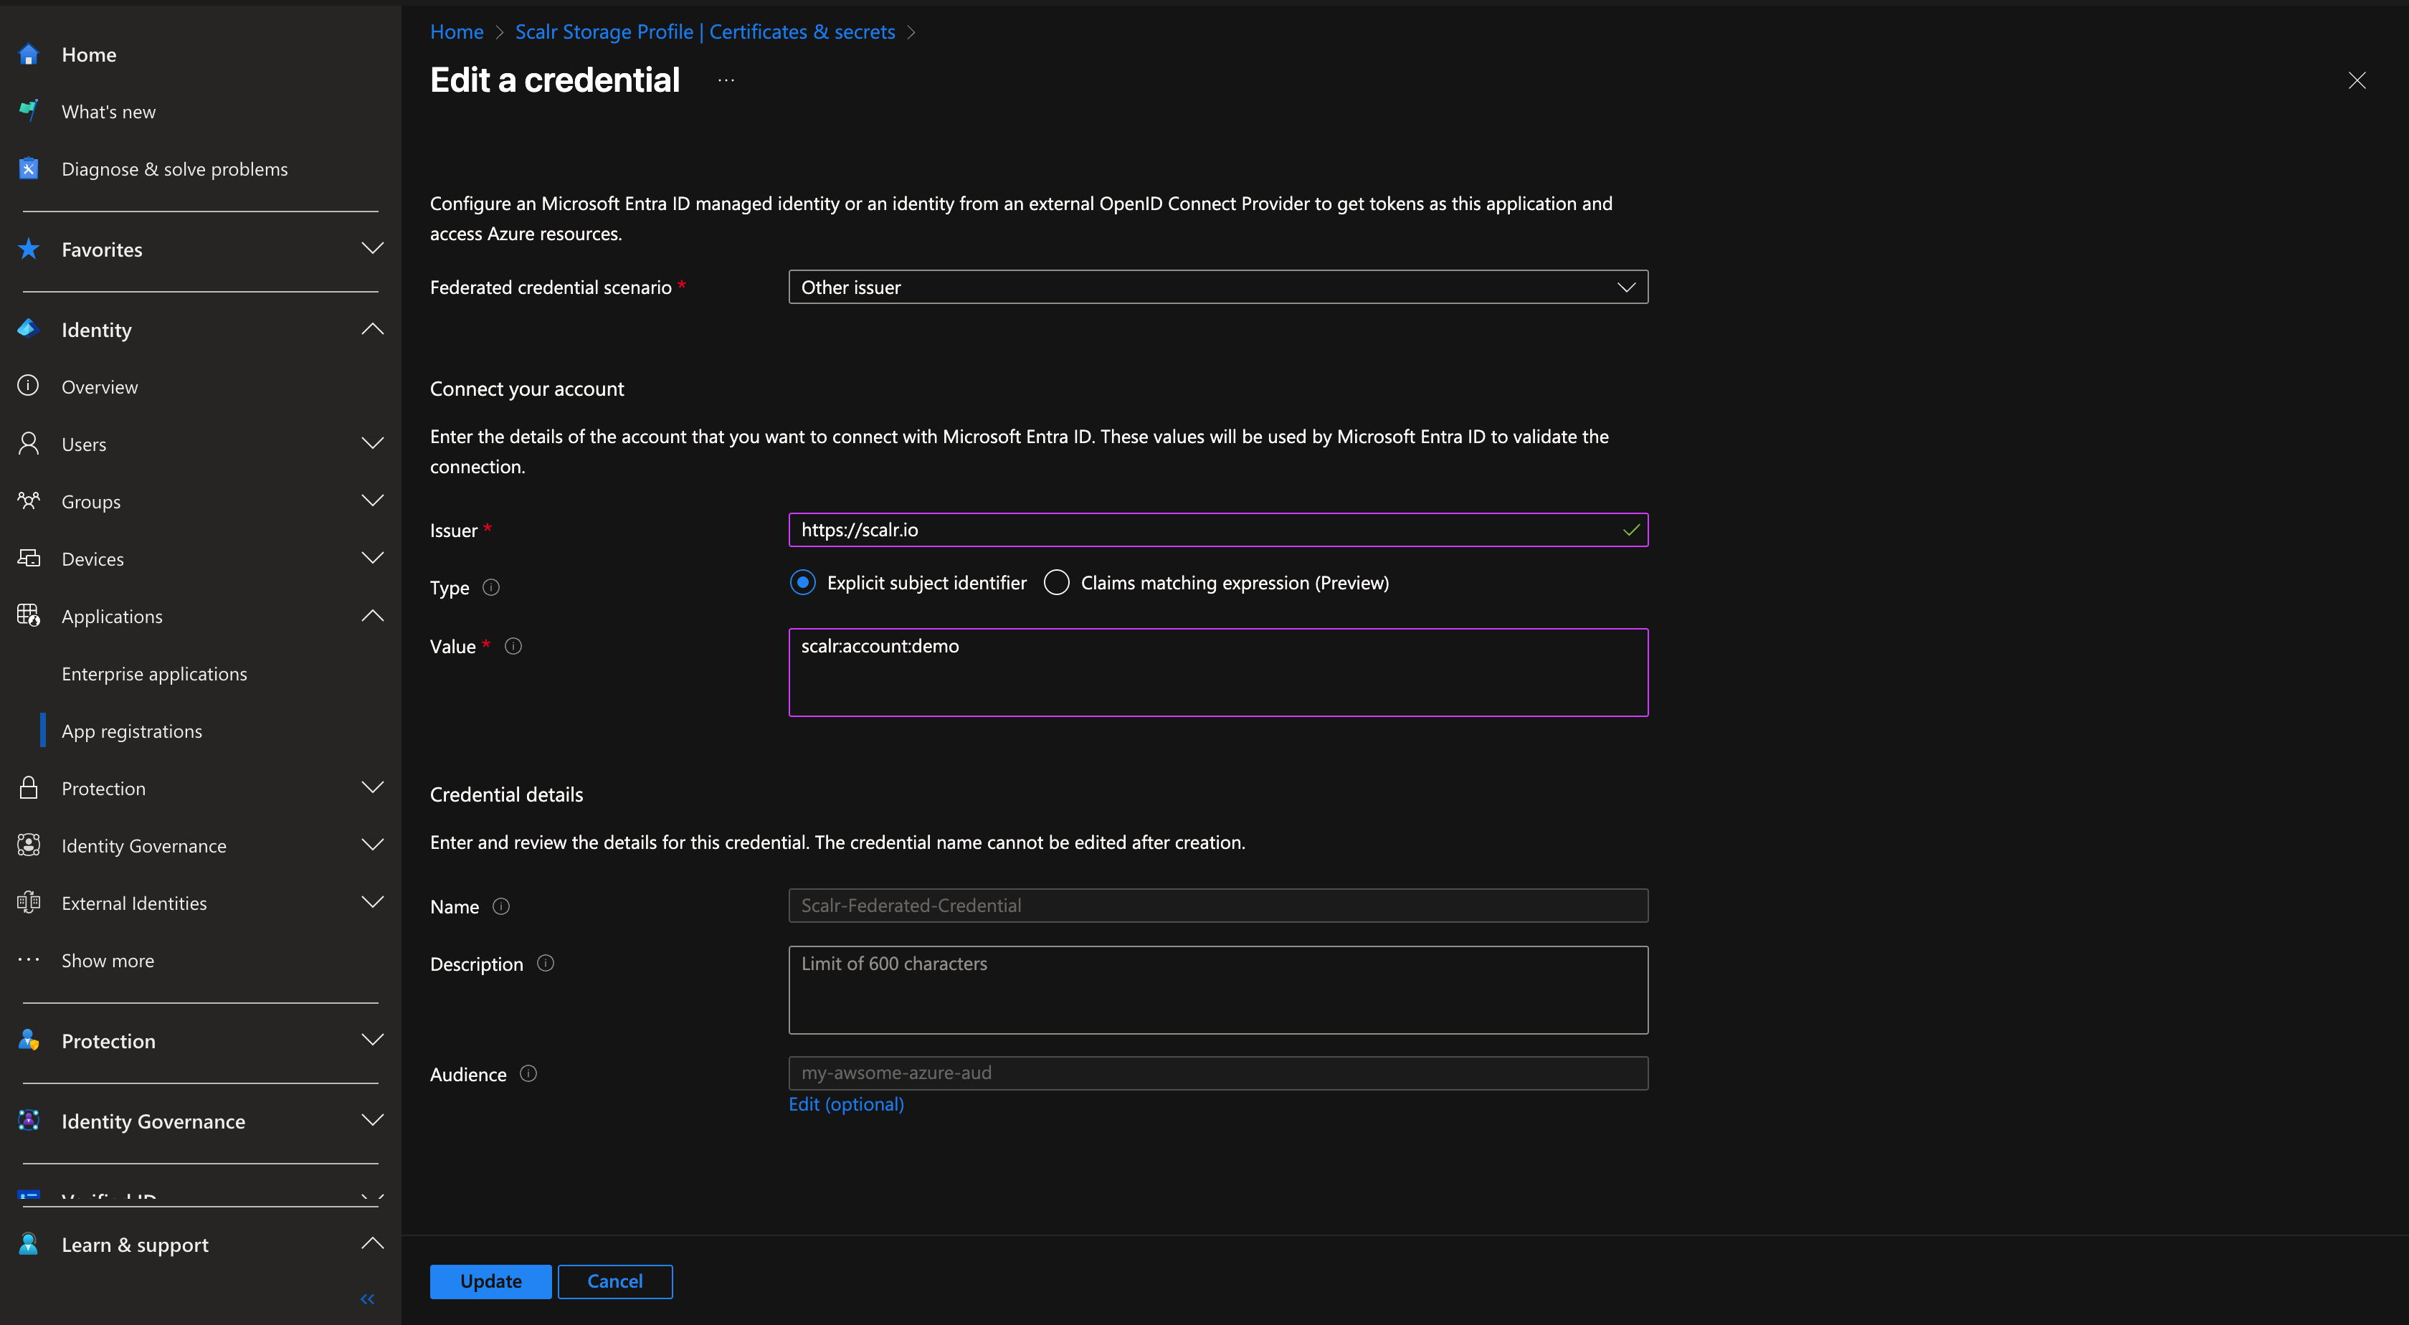This screenshot has height=1325, width=2409.
Task: Open Enterprise applications menu item
Action: [154, 673]
